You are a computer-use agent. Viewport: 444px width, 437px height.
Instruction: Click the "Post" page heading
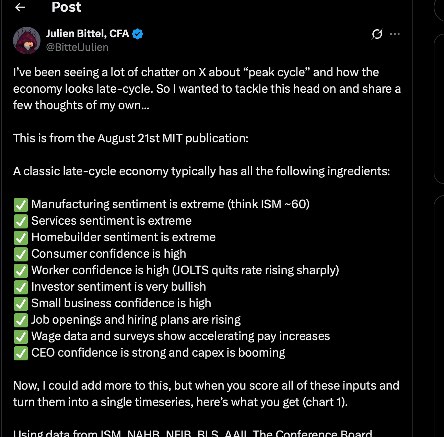tap(66, 7)
